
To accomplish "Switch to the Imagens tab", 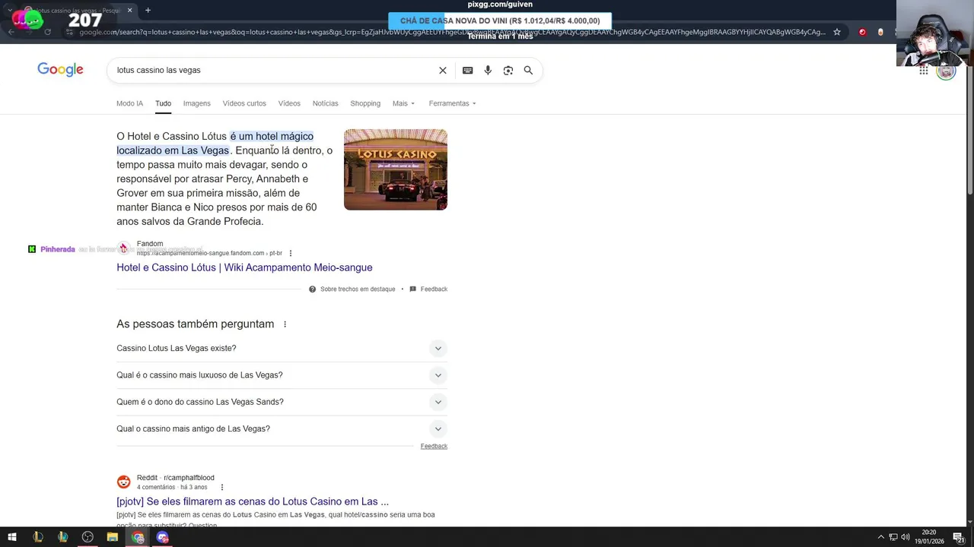I will [x=196, y=103].
